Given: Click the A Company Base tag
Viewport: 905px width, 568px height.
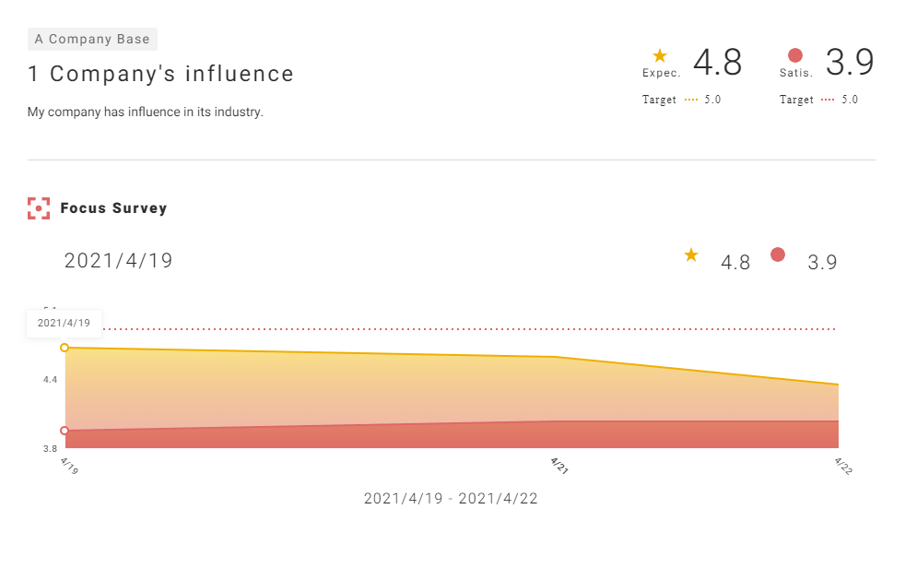Looking at the screenshot, I should coord(92,39).
